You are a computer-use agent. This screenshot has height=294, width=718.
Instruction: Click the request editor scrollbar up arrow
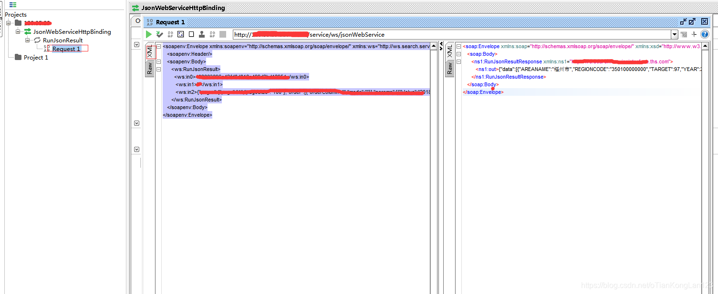[x=434, y=46]
